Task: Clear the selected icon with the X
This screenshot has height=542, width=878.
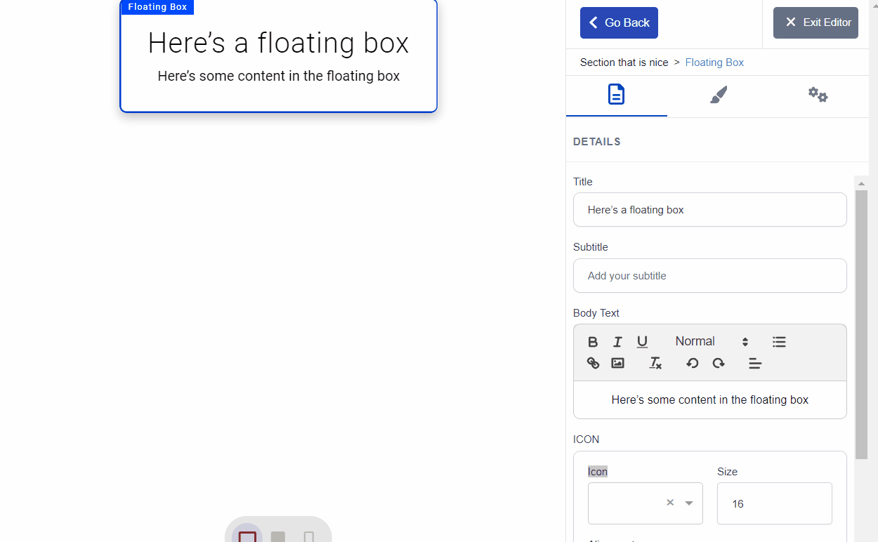Action: [x=669, y=503]
